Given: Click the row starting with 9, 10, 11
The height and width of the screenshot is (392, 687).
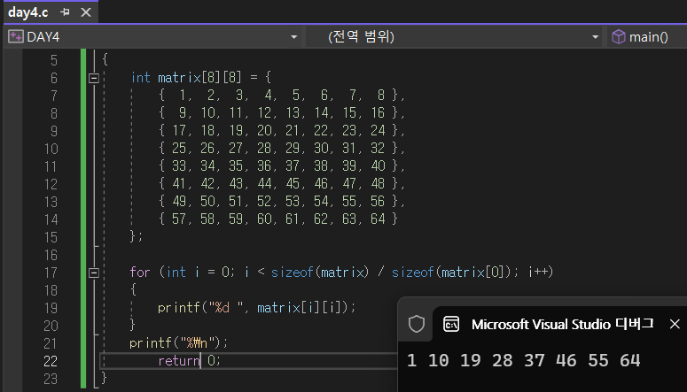Looking at the screenshot, I should (x=282, y=113).
